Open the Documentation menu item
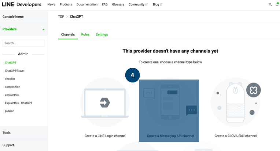This screenshot has width=280, height=151. coord(87,4)
